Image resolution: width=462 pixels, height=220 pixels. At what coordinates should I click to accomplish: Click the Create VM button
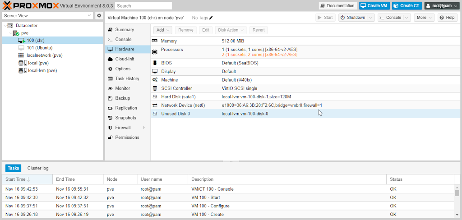pyautogui.click(x=374, y=5)
